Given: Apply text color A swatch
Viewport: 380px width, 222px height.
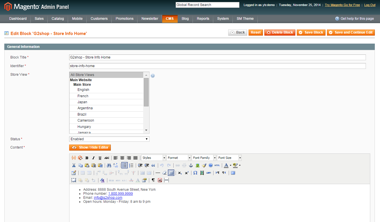Looking at the screenshot, I should click(226, 165).
